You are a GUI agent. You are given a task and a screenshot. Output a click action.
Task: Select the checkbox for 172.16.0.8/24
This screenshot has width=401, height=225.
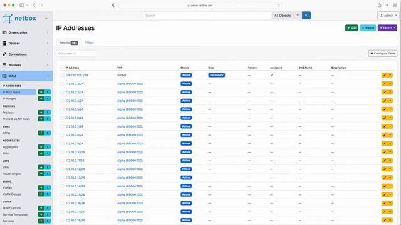[62, 135]
